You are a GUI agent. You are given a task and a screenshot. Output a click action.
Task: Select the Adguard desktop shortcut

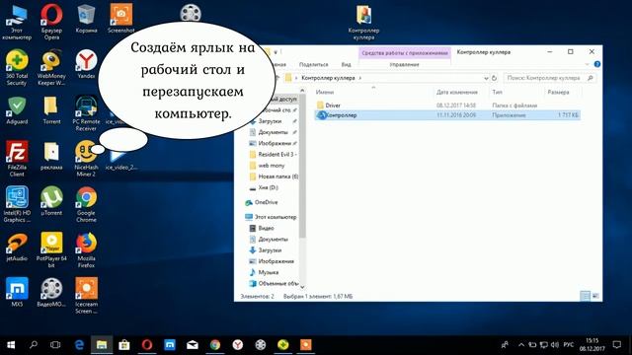[17, 109]
